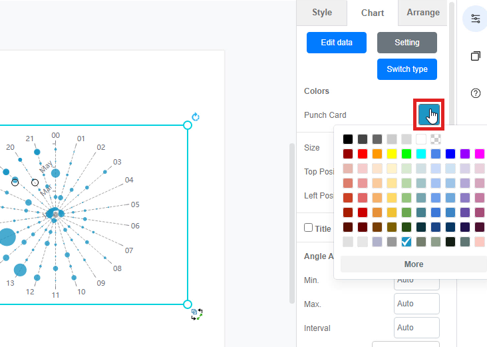Click the Edit data button
487x347 pixels.
(x=337, y=43)
